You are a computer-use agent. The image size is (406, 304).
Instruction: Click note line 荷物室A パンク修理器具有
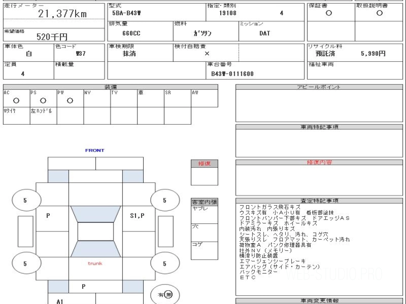click(x=275, y=245)
